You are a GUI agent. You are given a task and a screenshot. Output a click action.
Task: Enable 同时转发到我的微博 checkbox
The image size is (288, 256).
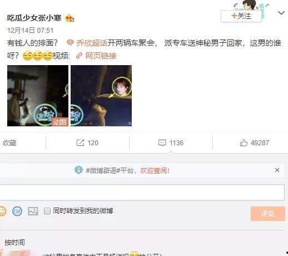pyautogui.click(x=47, y=211)
